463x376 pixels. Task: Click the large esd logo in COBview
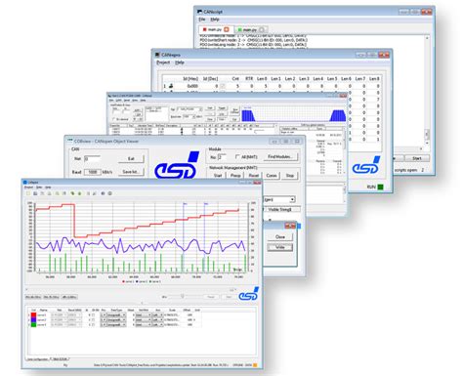point(177,165)
